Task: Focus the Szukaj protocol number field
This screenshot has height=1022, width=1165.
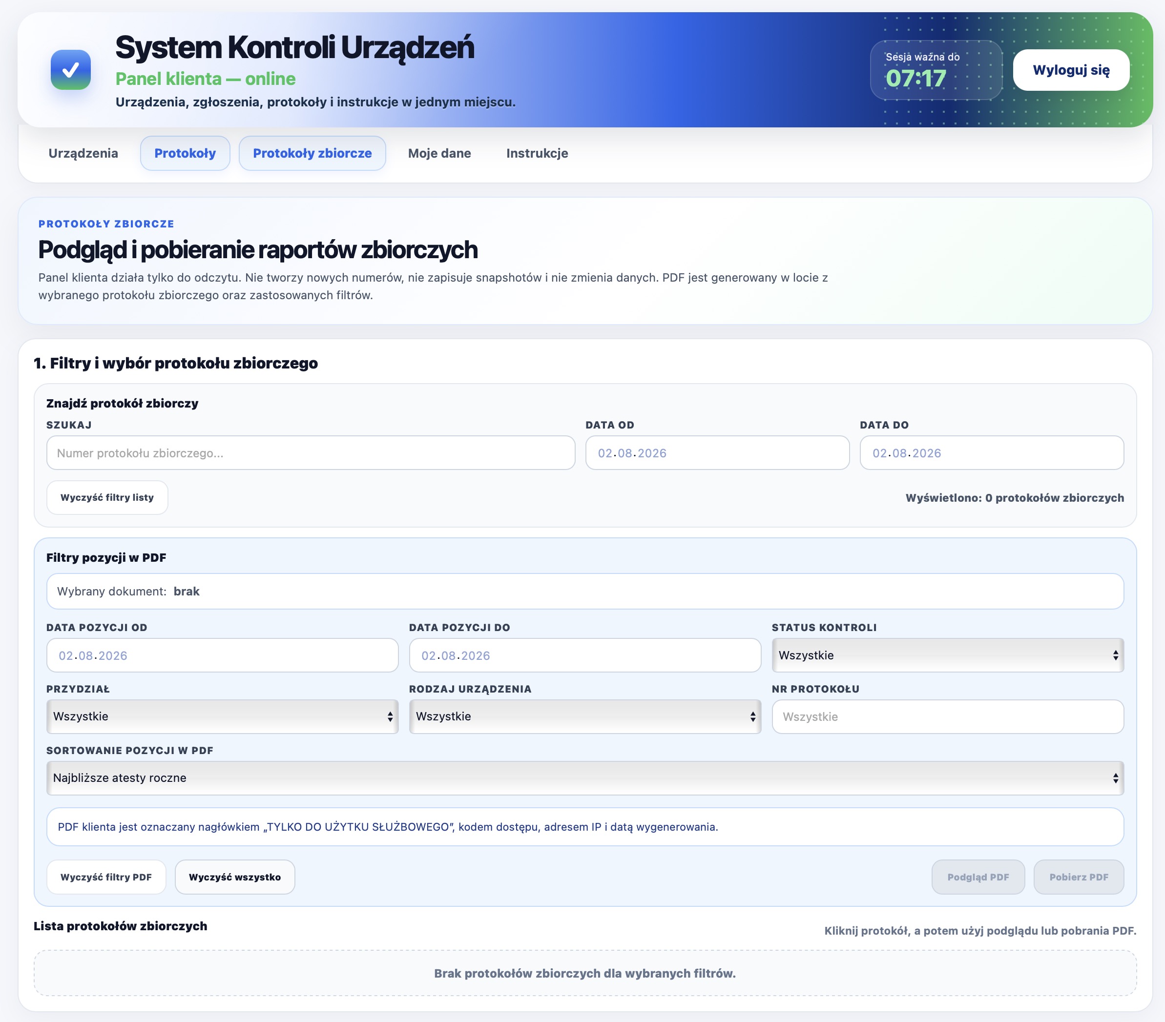Action: point(311,453)
